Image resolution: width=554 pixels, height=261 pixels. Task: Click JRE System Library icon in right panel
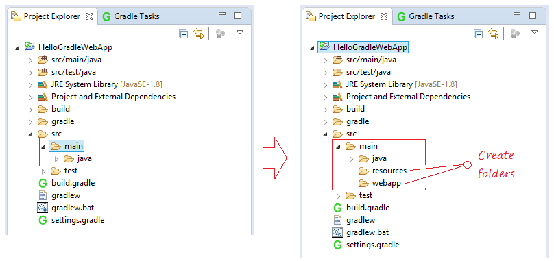337,85
